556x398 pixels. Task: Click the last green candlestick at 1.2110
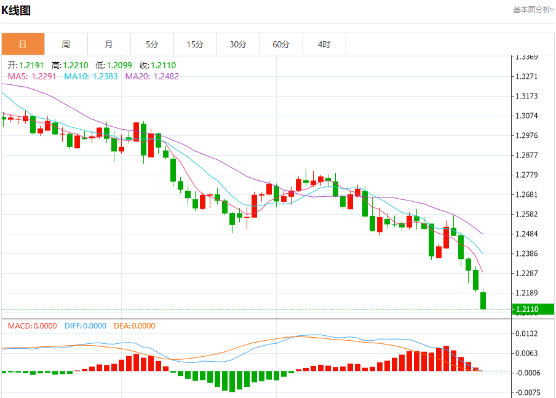tap(483, 300)
